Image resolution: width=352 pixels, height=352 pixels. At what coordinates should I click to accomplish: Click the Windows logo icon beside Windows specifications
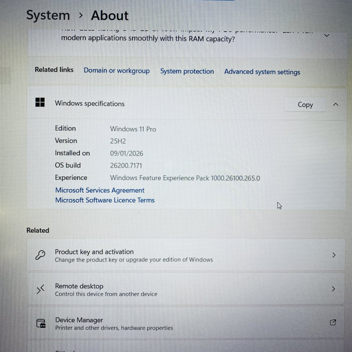40,102
